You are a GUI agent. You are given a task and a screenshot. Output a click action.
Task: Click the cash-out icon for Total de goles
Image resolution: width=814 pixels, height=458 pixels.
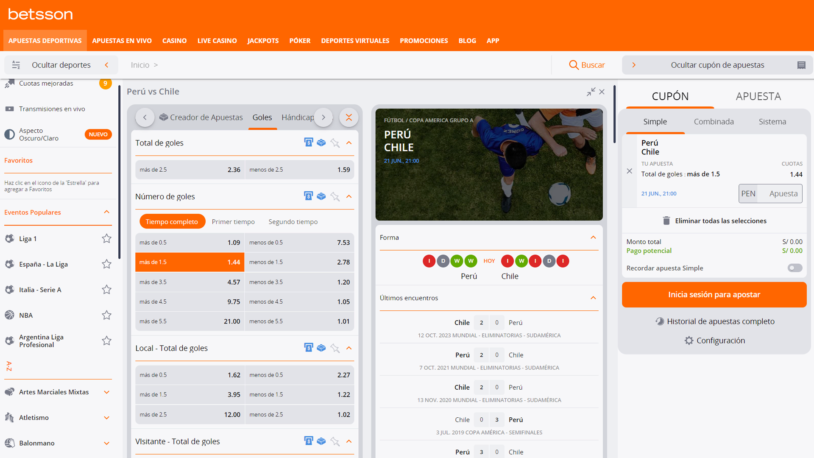[x=309, y=143]
